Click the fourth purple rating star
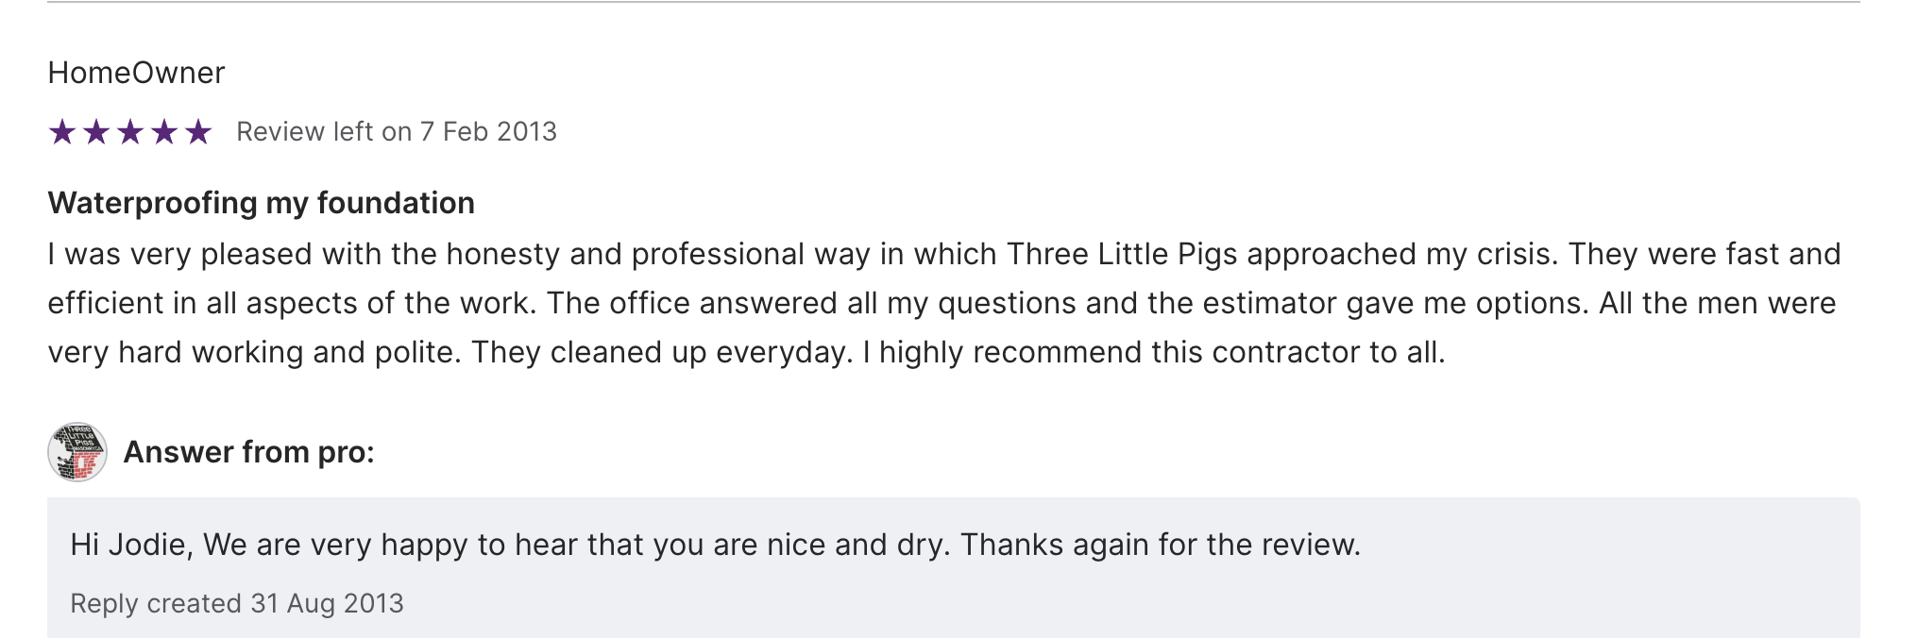 point(164,132)
